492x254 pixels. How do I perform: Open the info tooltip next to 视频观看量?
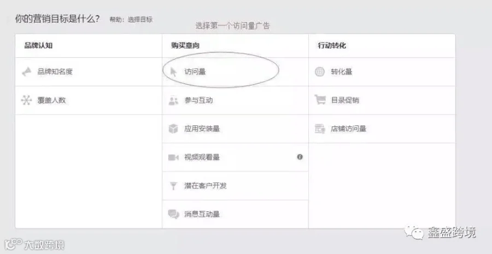[x=300, y=157]
